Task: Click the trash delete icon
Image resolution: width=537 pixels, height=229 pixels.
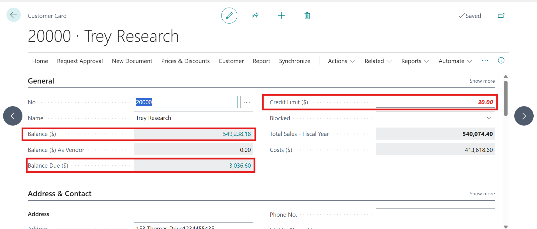Action: 307,16
